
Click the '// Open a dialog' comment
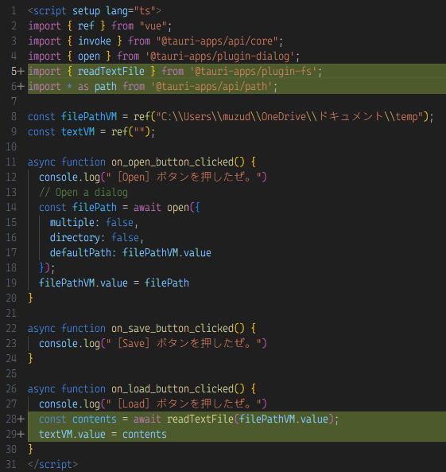pyautogui.click(x=83, y=193)
